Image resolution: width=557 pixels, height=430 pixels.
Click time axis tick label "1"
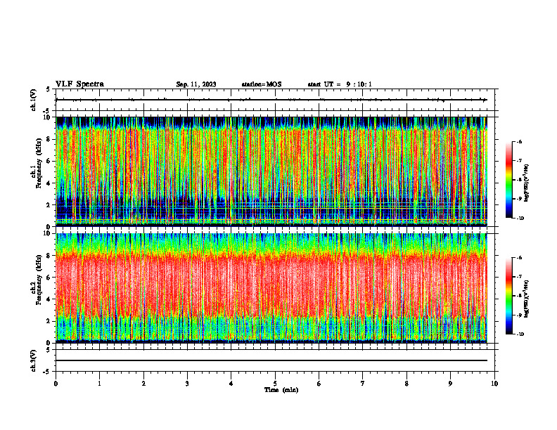pyautogui.click(x=99, y=384)
